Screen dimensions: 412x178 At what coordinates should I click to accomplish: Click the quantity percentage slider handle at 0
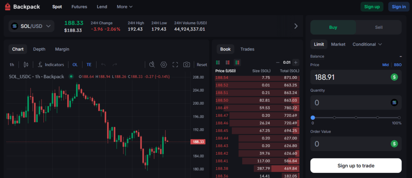pos(313,118)
